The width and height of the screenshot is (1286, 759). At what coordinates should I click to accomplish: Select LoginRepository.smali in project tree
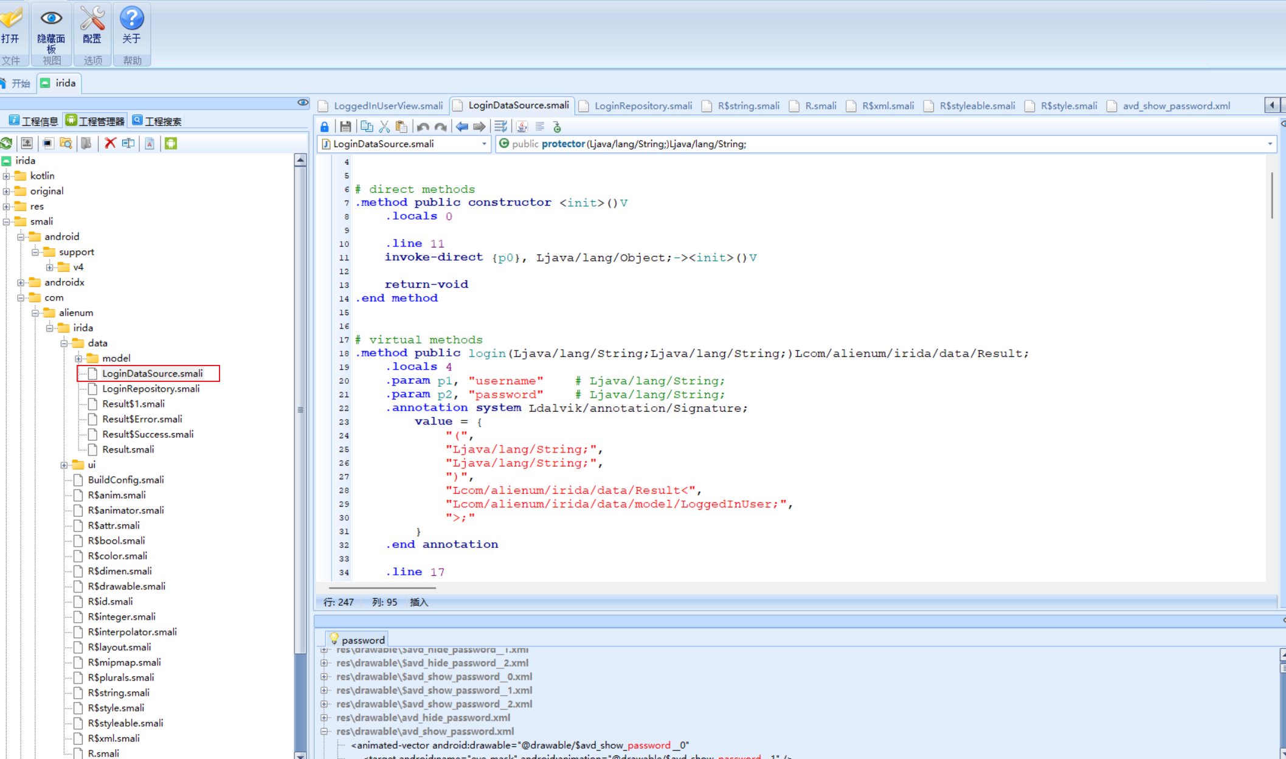click(x=151, y=389)
